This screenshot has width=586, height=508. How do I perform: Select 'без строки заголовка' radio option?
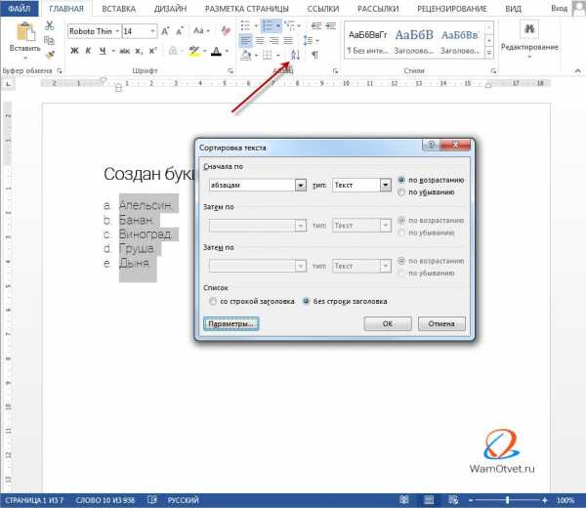306,301
